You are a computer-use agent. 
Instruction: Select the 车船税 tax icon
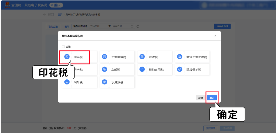[x=104, y=69]
